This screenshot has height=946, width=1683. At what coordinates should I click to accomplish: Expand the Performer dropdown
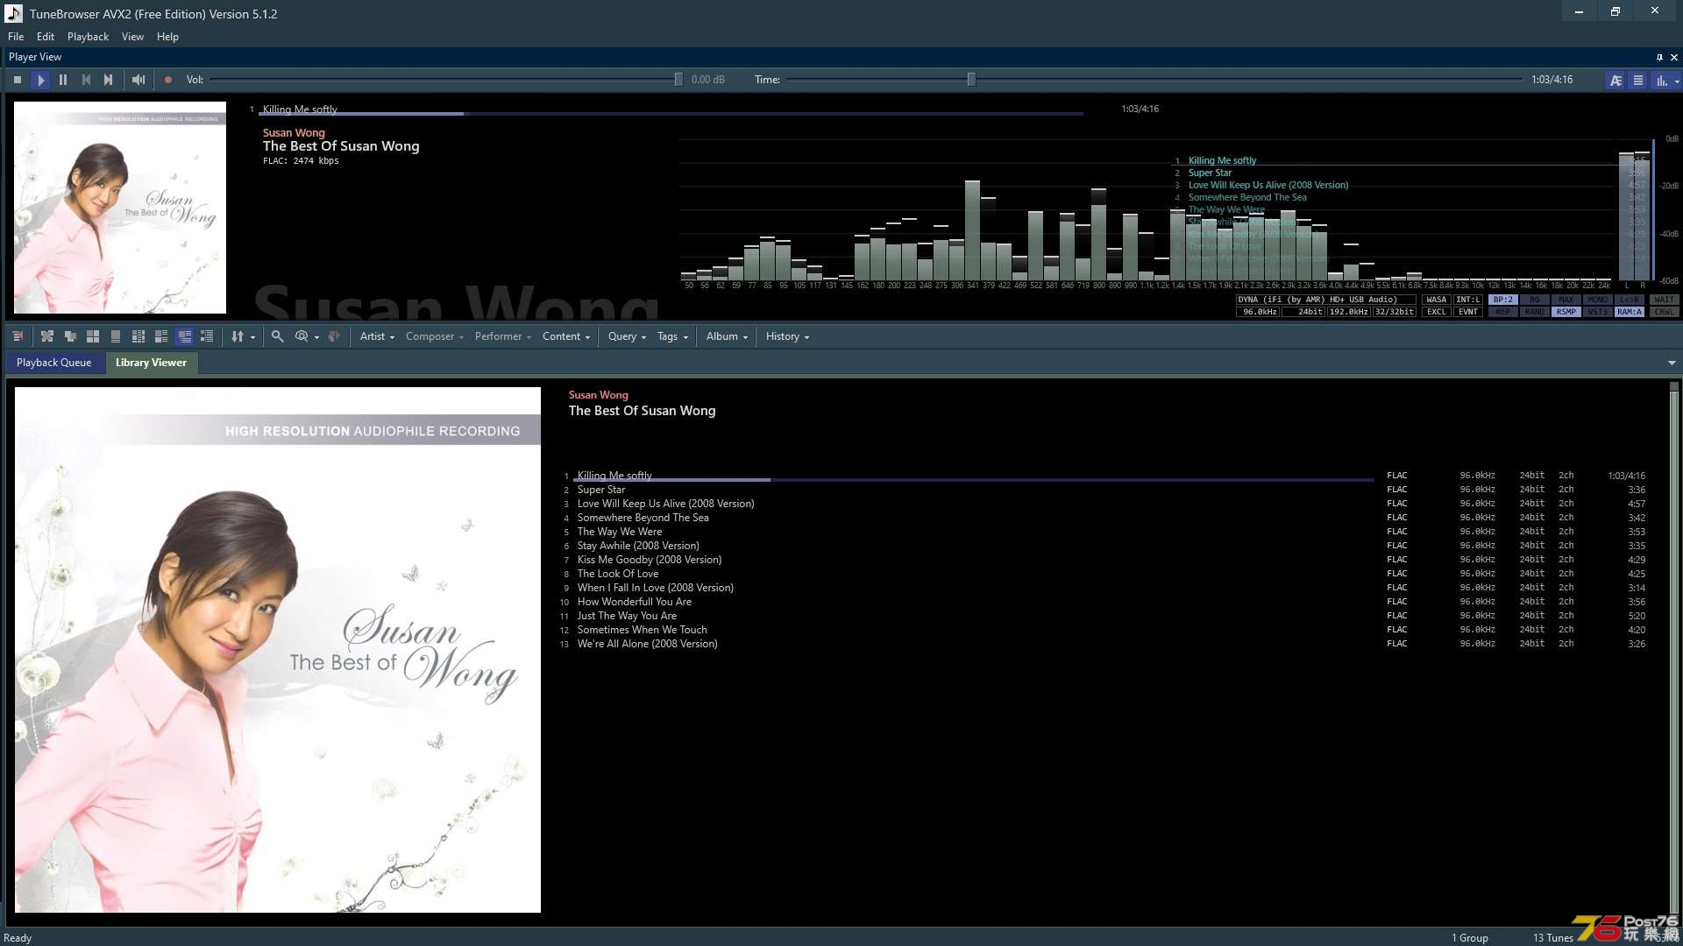(x=503, y=336)
